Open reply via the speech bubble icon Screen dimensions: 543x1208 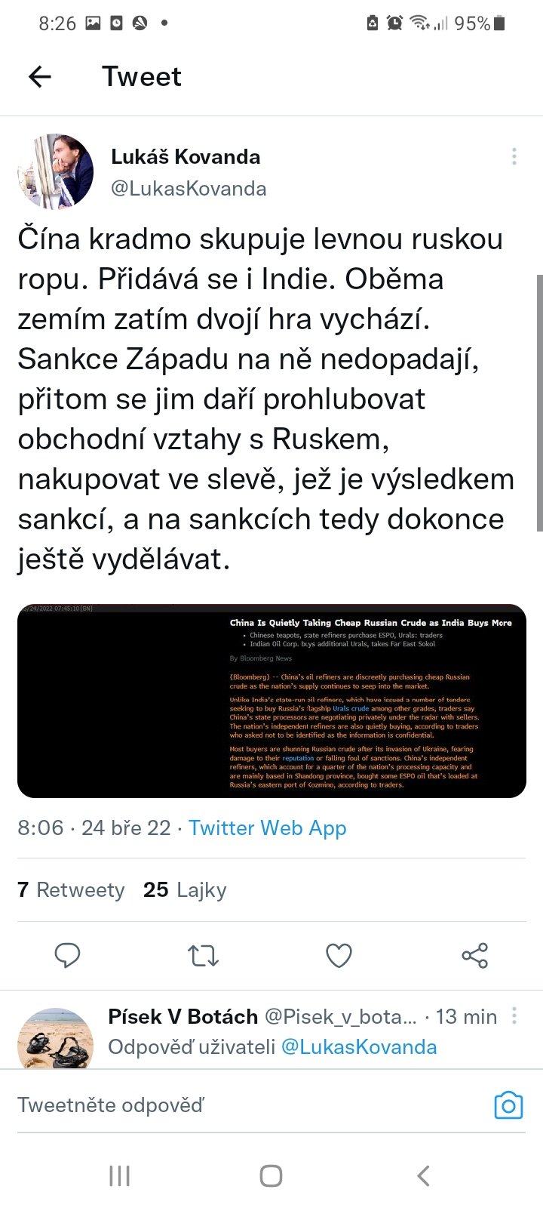tap(68, 955)
